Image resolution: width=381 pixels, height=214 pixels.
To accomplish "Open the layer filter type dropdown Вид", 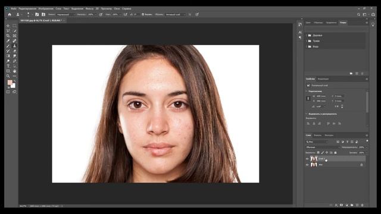I will click(x=317, y=141).
